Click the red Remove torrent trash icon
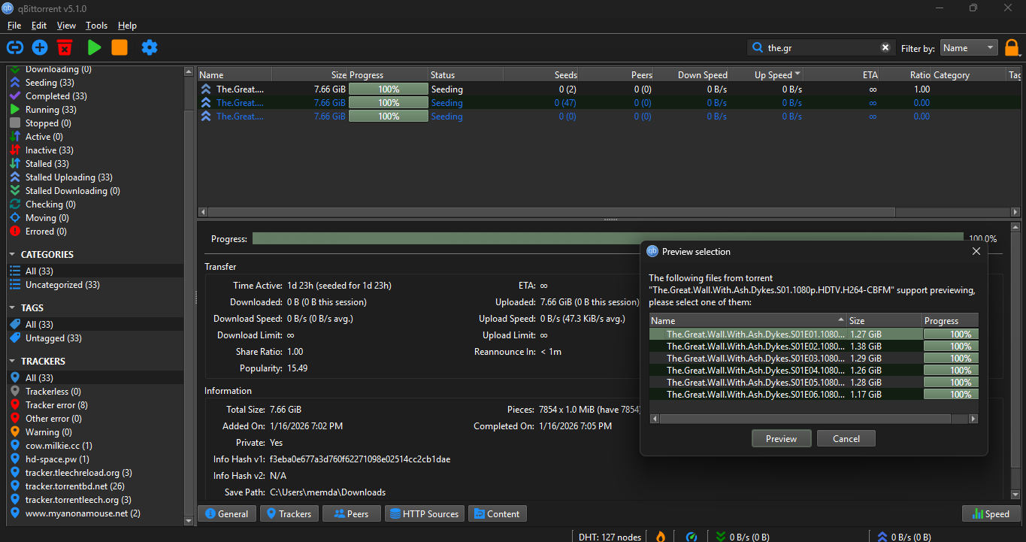The height and width of the screenshot is (542, 1026). point(65,47)
